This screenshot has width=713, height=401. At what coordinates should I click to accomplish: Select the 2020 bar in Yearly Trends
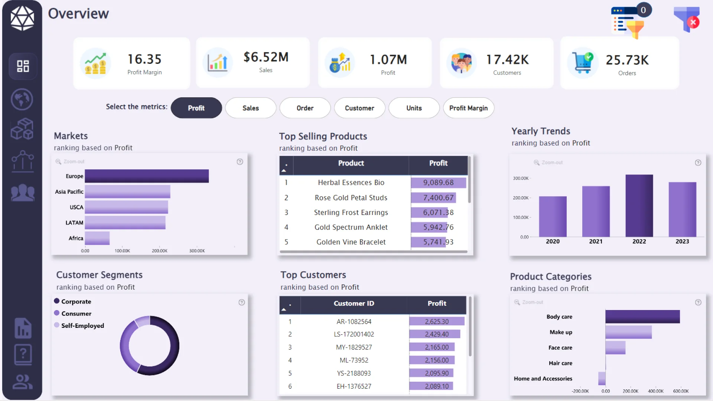553,216
